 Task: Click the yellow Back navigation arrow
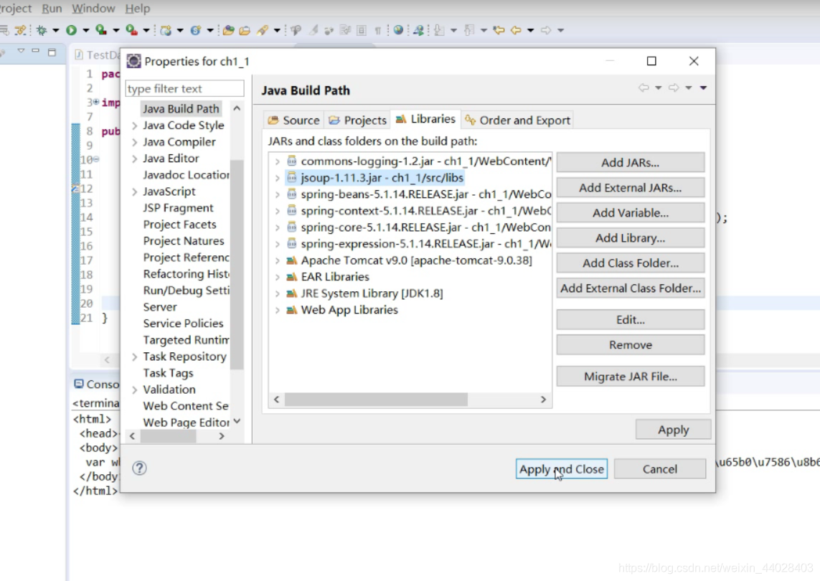point(516,30)
